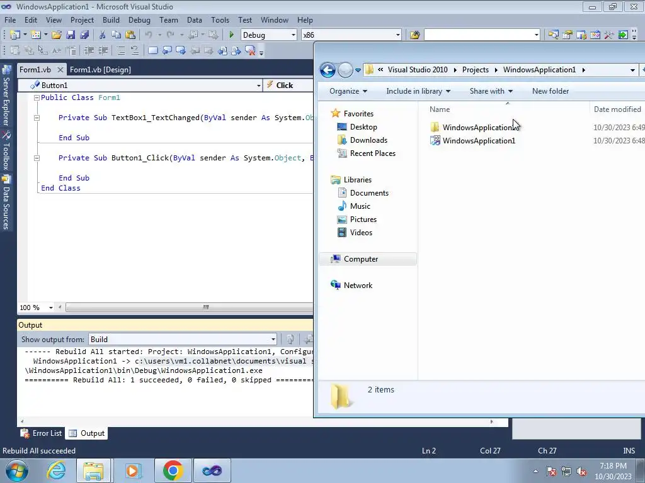645x483 pixels.
Task: Open the Build menu
Action: (x=111, y=20)
